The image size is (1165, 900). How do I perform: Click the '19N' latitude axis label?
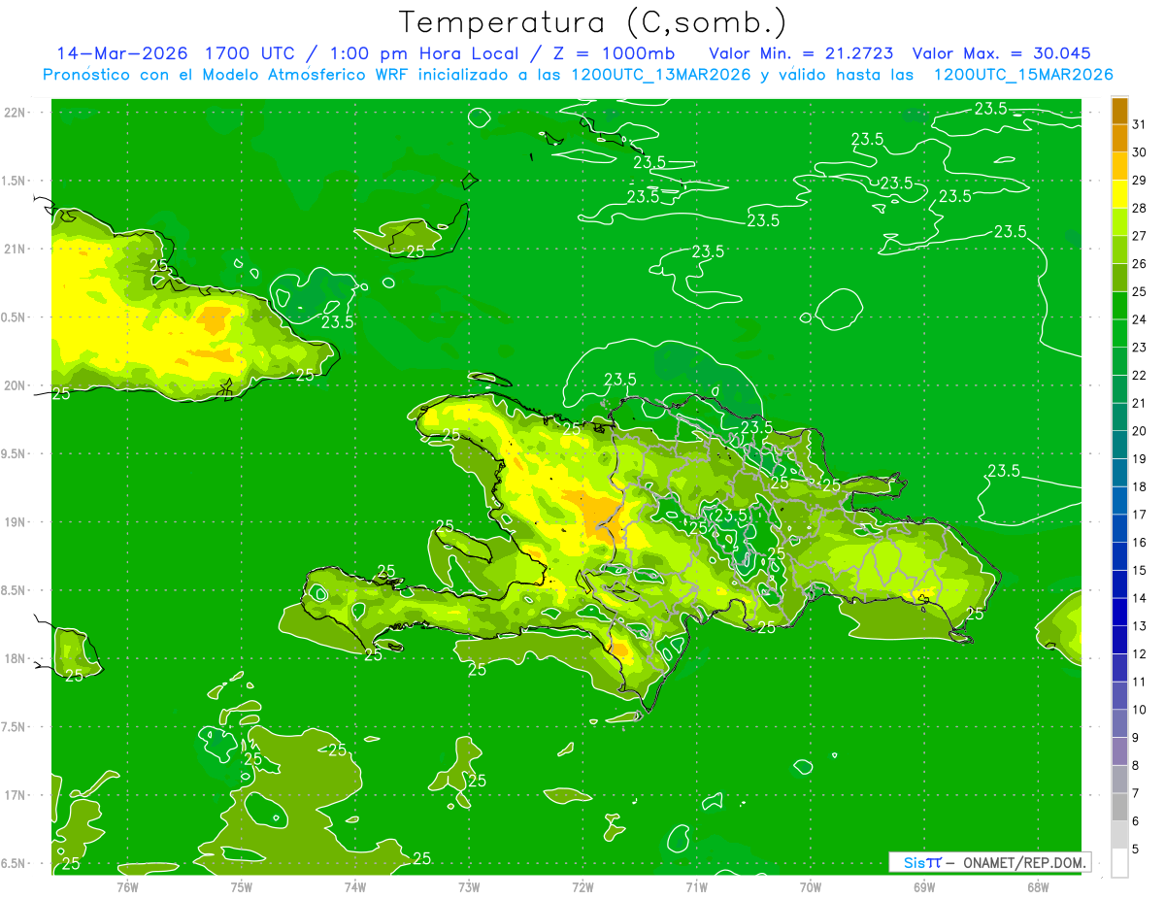coord(15,522)
